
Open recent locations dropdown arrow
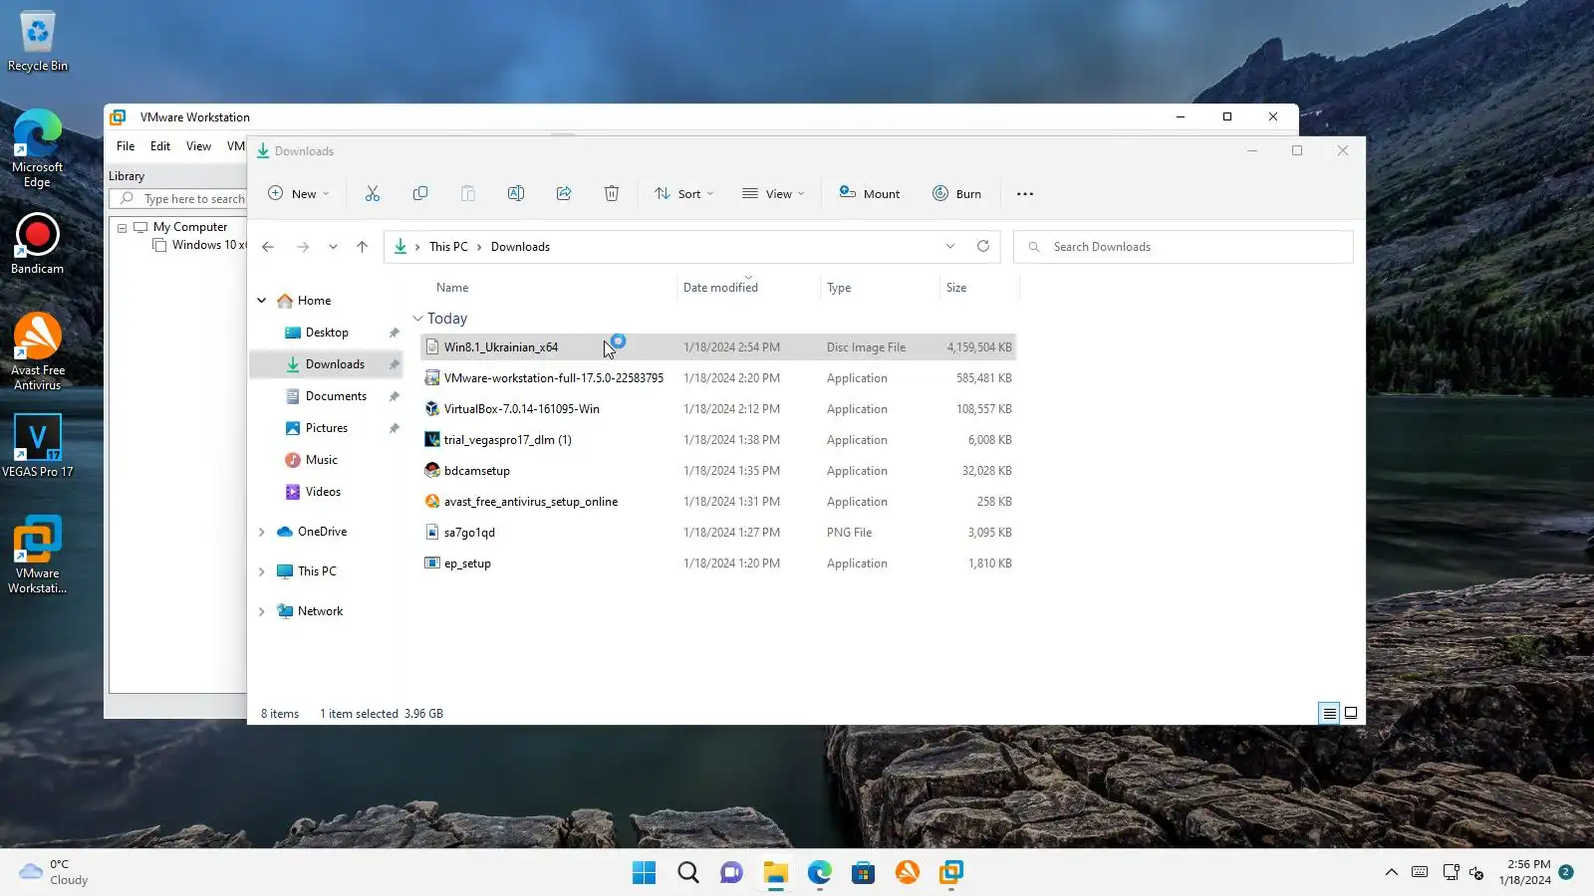pos(333,247)
